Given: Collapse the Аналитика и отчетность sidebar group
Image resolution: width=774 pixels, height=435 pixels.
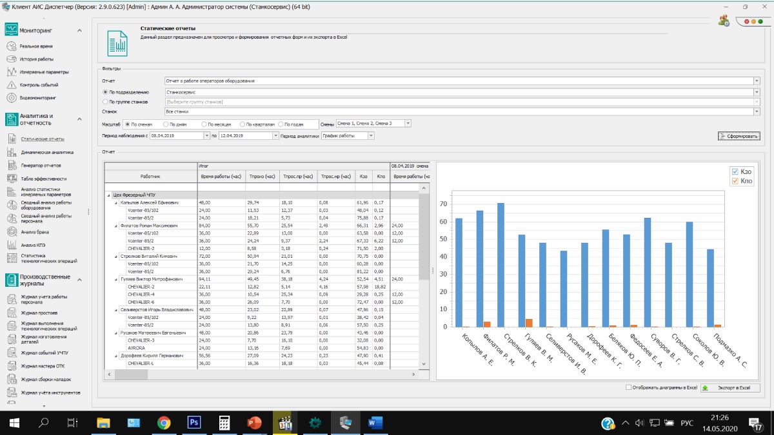Looking at the screenshot, I should point(79,119).
